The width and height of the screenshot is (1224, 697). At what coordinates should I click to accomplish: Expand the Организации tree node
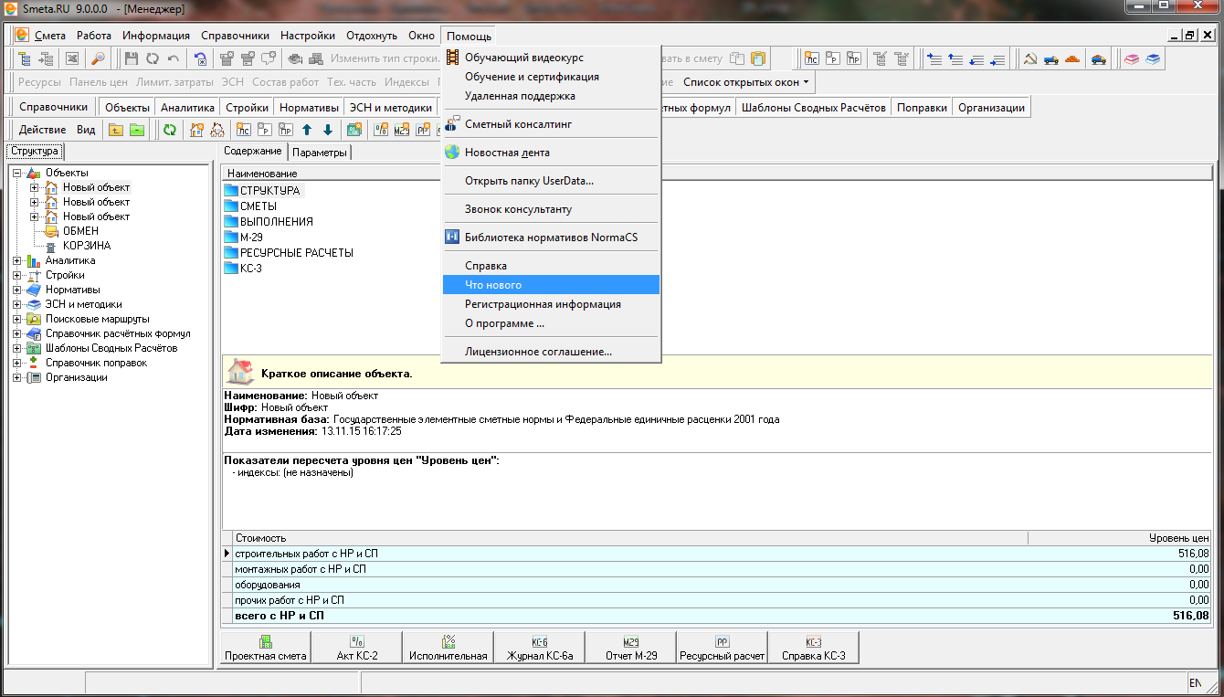coord(16,377)
